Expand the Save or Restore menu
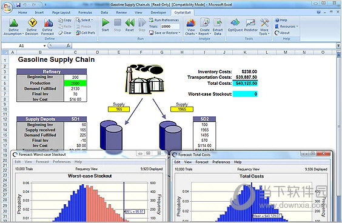 [x=165, y=33]
